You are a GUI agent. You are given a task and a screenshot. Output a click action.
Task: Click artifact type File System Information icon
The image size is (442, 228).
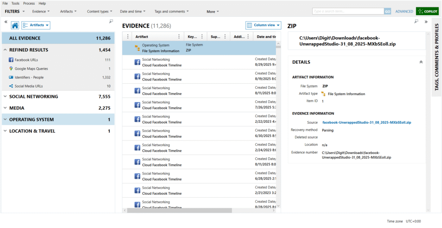323,94
